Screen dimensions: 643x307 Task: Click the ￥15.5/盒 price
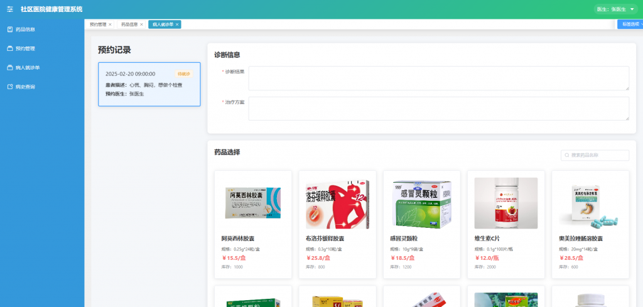[234, 258]
